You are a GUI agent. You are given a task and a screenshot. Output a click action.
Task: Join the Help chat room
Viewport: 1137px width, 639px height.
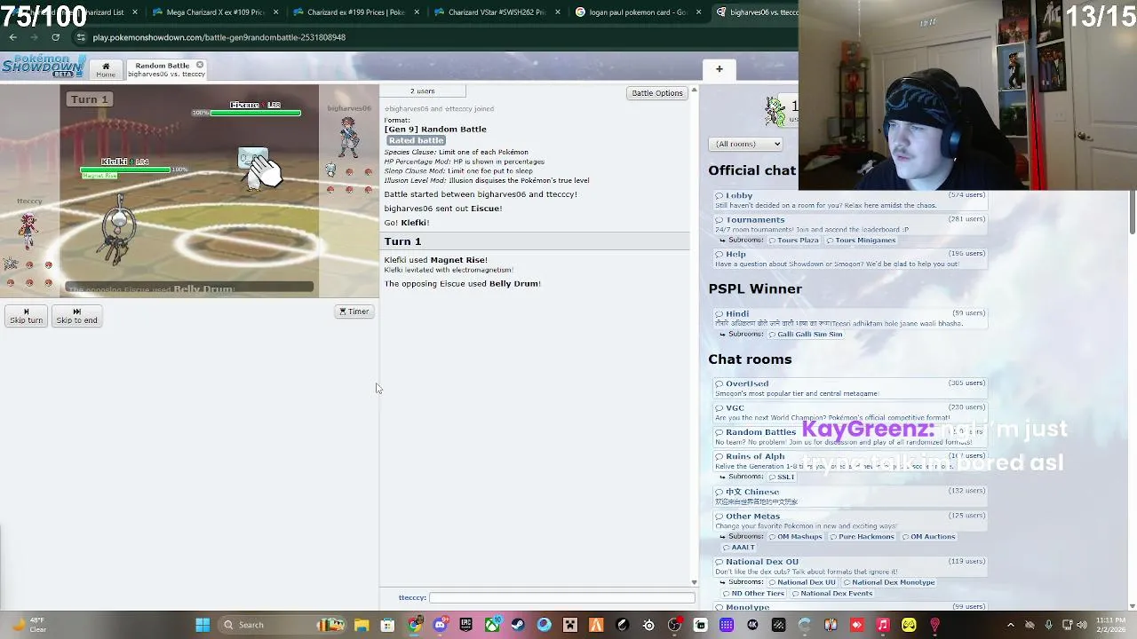coord(851,258)
